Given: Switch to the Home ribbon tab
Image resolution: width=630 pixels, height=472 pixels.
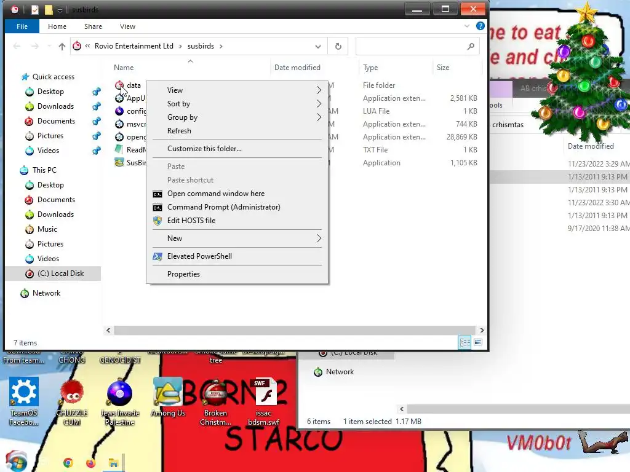Looking at the screenshot, I should tap(57, 26).
